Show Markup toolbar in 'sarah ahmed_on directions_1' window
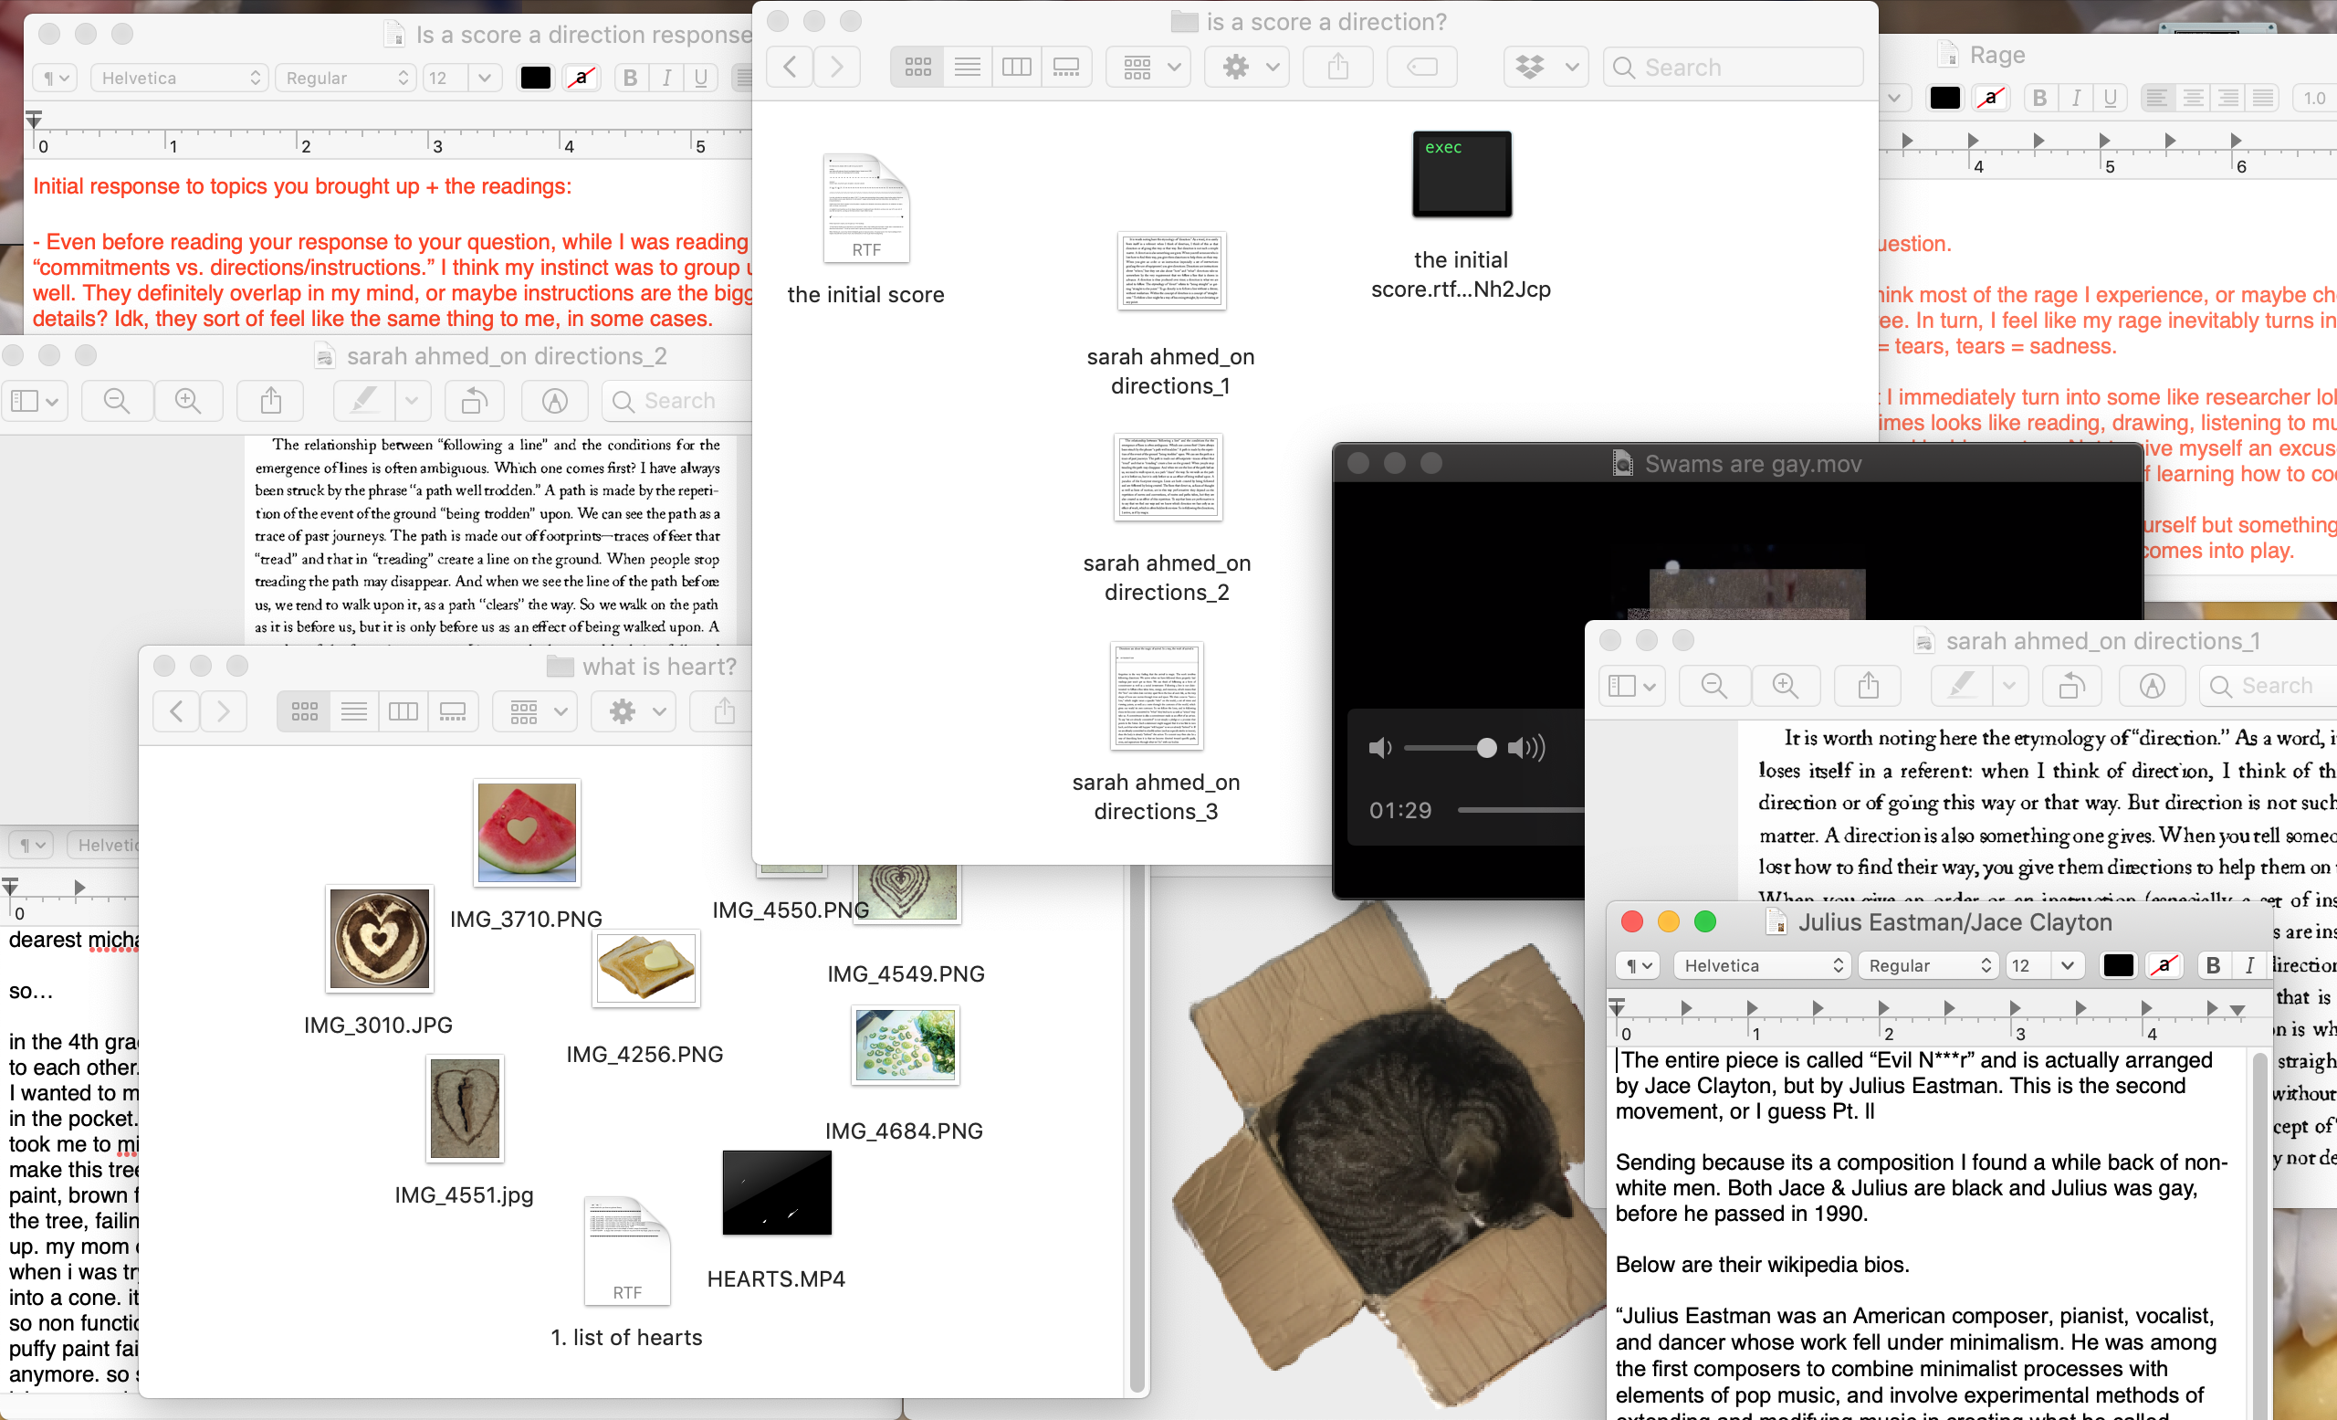 (2152, 686)
